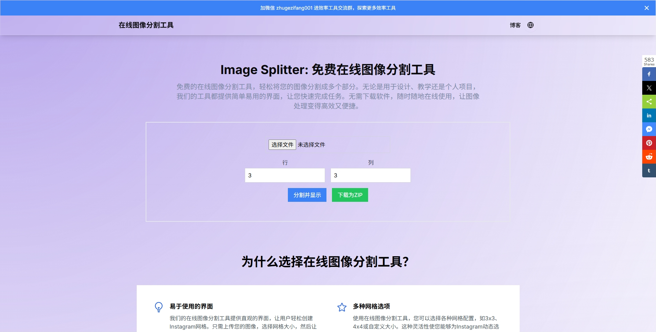Click 分割并显示 to split the image
The width and height of the screenshot is (656, 332).
coord(306,195)
